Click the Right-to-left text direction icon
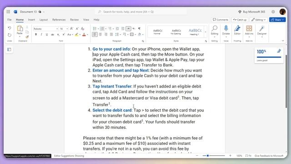The height and width of the screenshot is (164, 291). pos(134,29)
